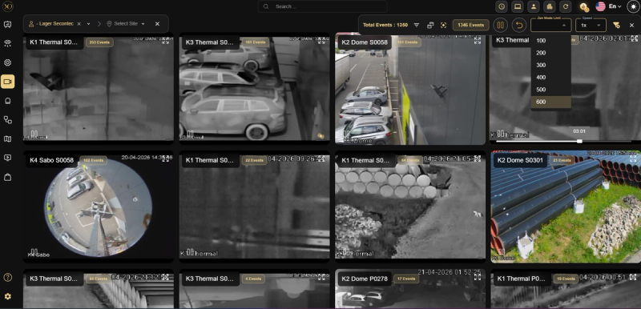
Task: Click the 17 Events badge on K2 Dome P0278
Action: (x=406, y=279)
